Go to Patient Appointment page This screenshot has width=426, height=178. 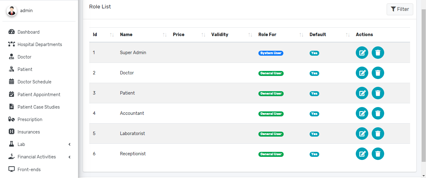pos(39,95)
